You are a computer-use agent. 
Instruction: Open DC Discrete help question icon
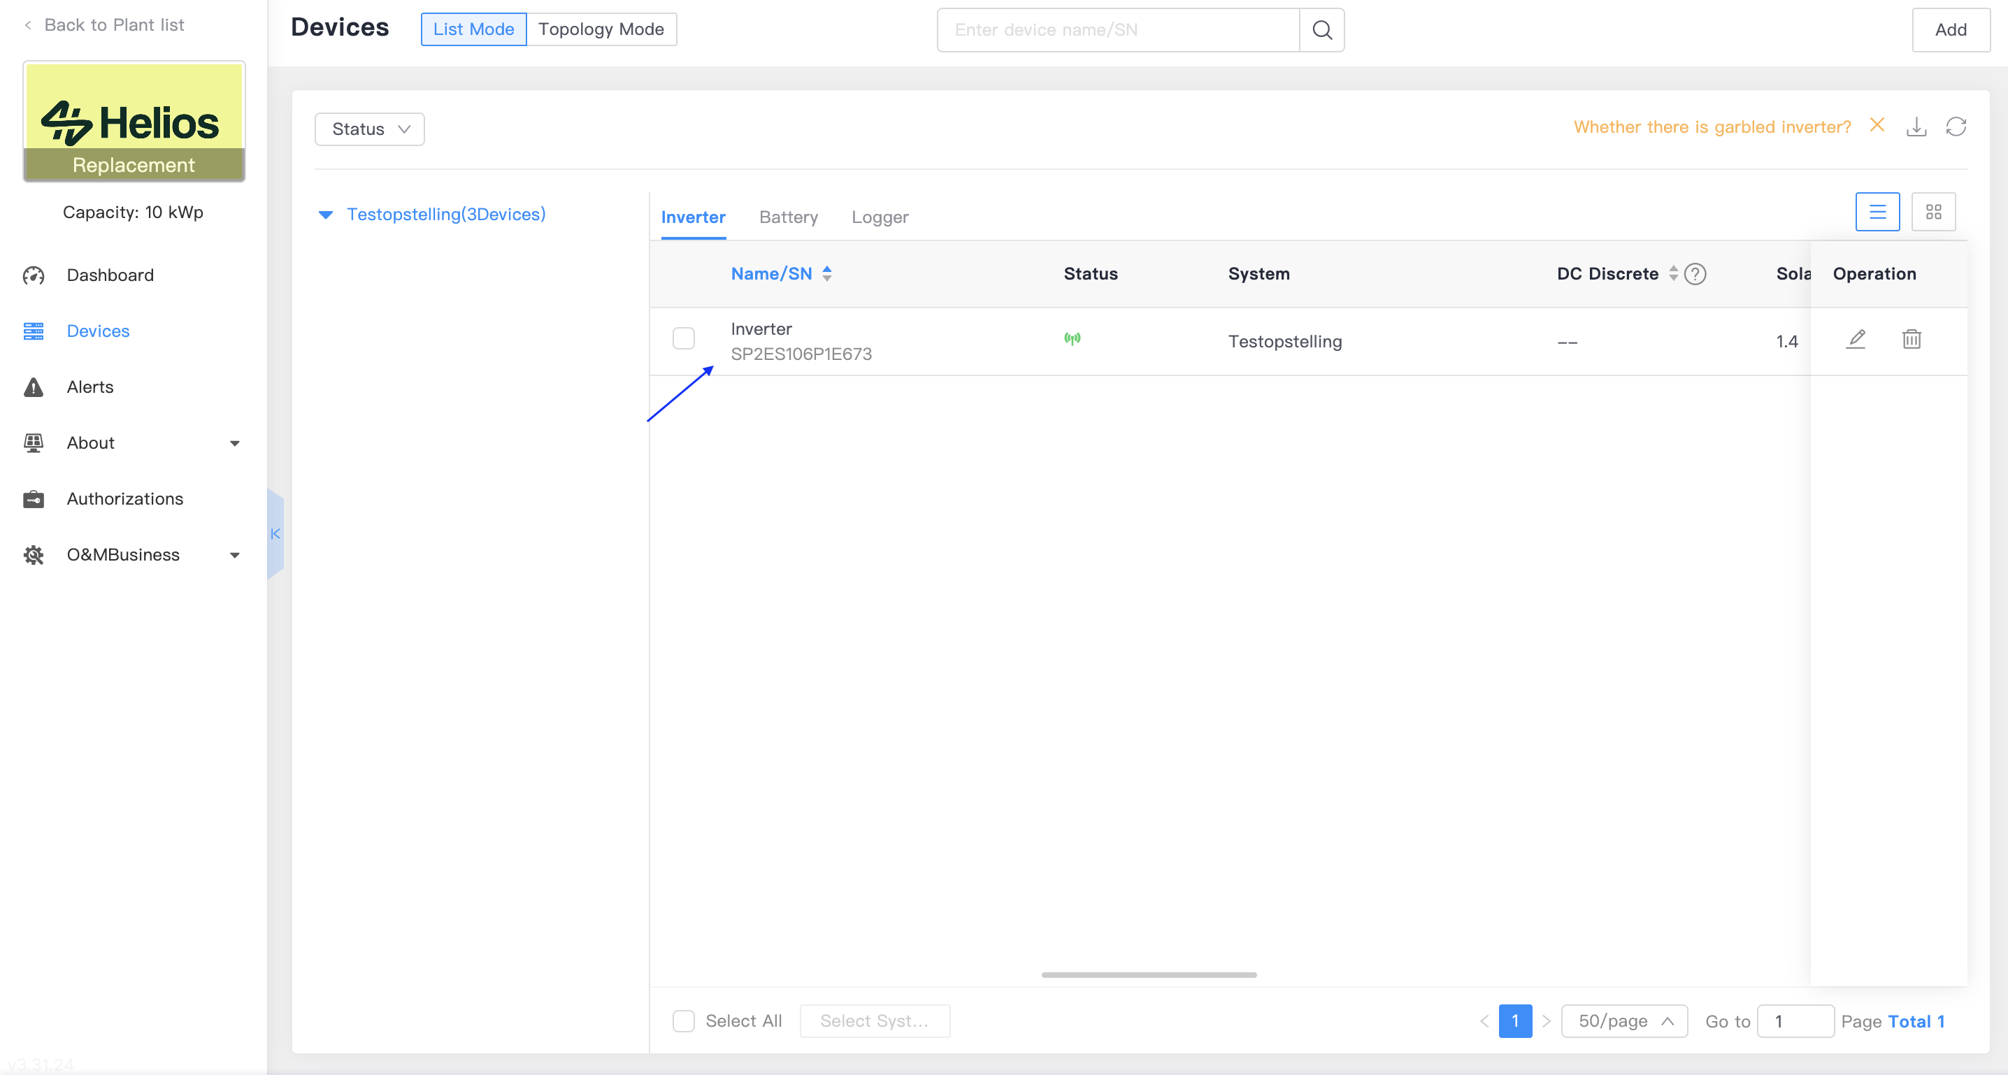pos(1695,273)
